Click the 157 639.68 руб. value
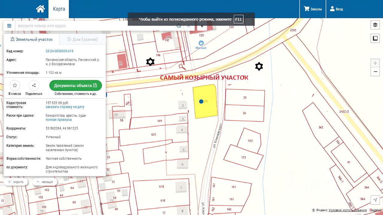 click(57, 103)
